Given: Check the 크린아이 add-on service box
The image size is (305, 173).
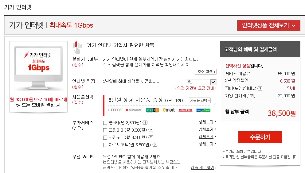Looking at the screenshot, I should coord(105,130).
